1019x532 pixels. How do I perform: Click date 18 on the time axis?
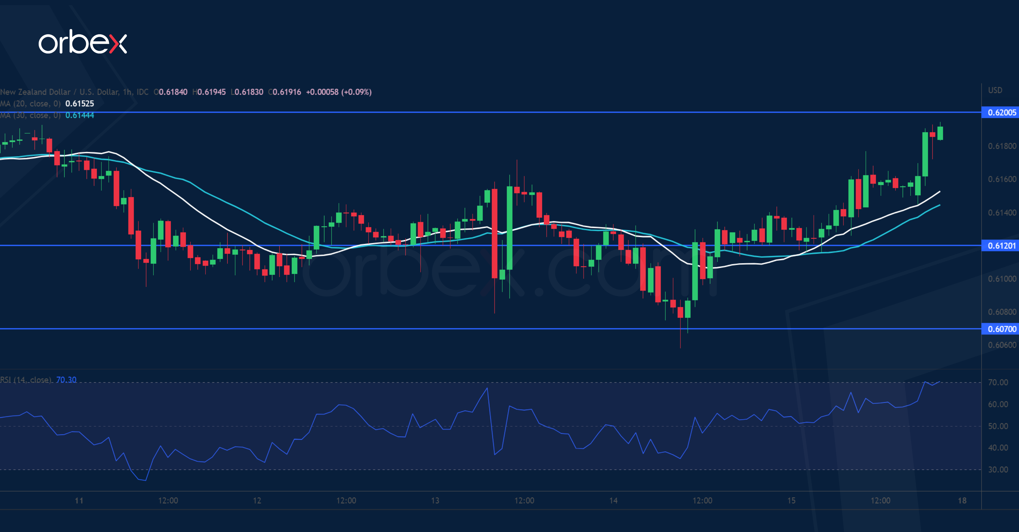pyautogui.click(x=962, y=500)
